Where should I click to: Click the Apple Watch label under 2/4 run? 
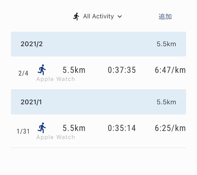point(56,79)
